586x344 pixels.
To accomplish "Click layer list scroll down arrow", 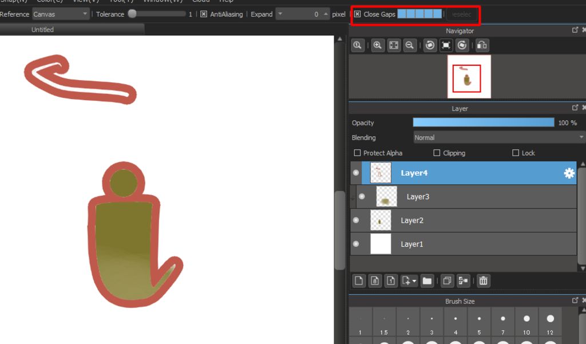I will (583, 268).
